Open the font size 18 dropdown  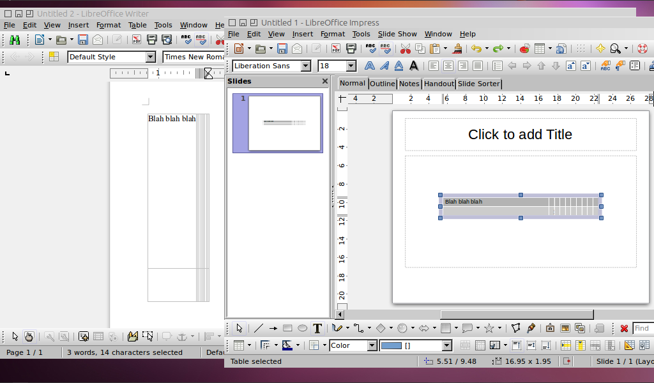coord(351,65)
